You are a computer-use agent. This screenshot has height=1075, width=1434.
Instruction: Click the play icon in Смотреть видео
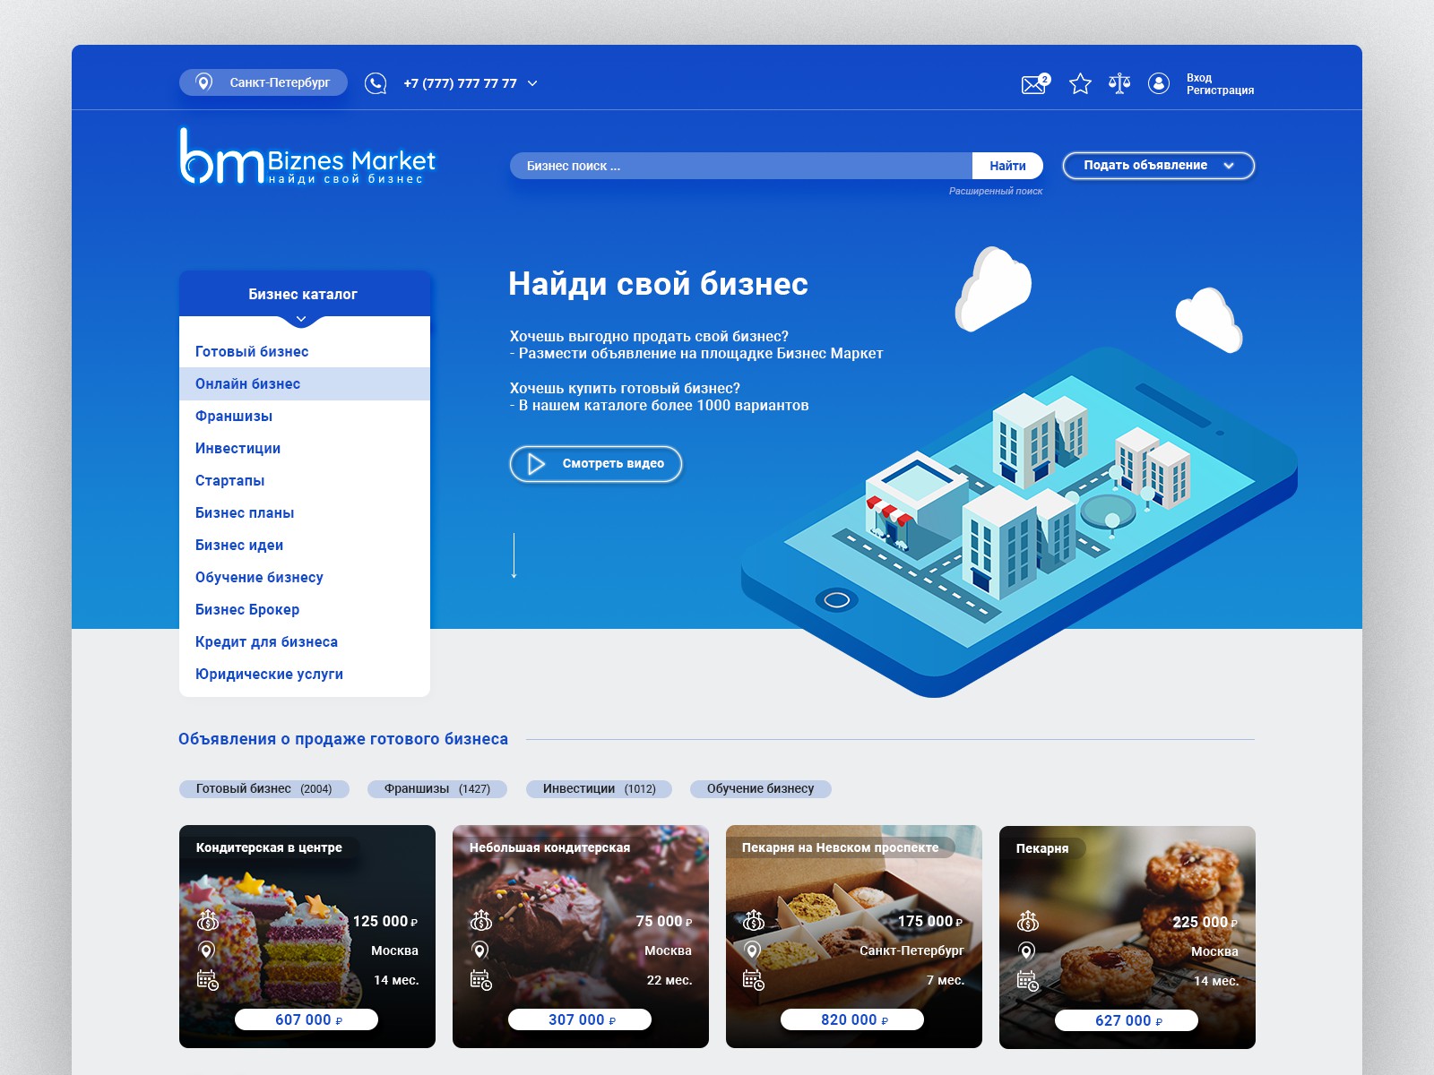(536, 464)
